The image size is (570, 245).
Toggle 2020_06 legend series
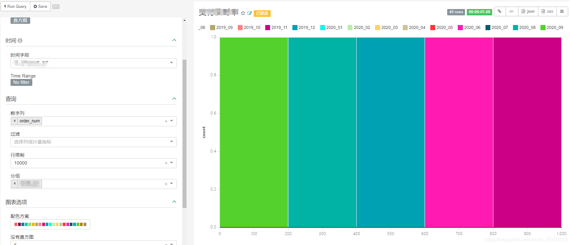click(x=469, y=27)
